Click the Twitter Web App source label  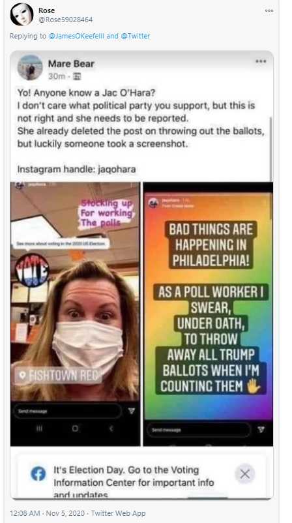point(119,513)
